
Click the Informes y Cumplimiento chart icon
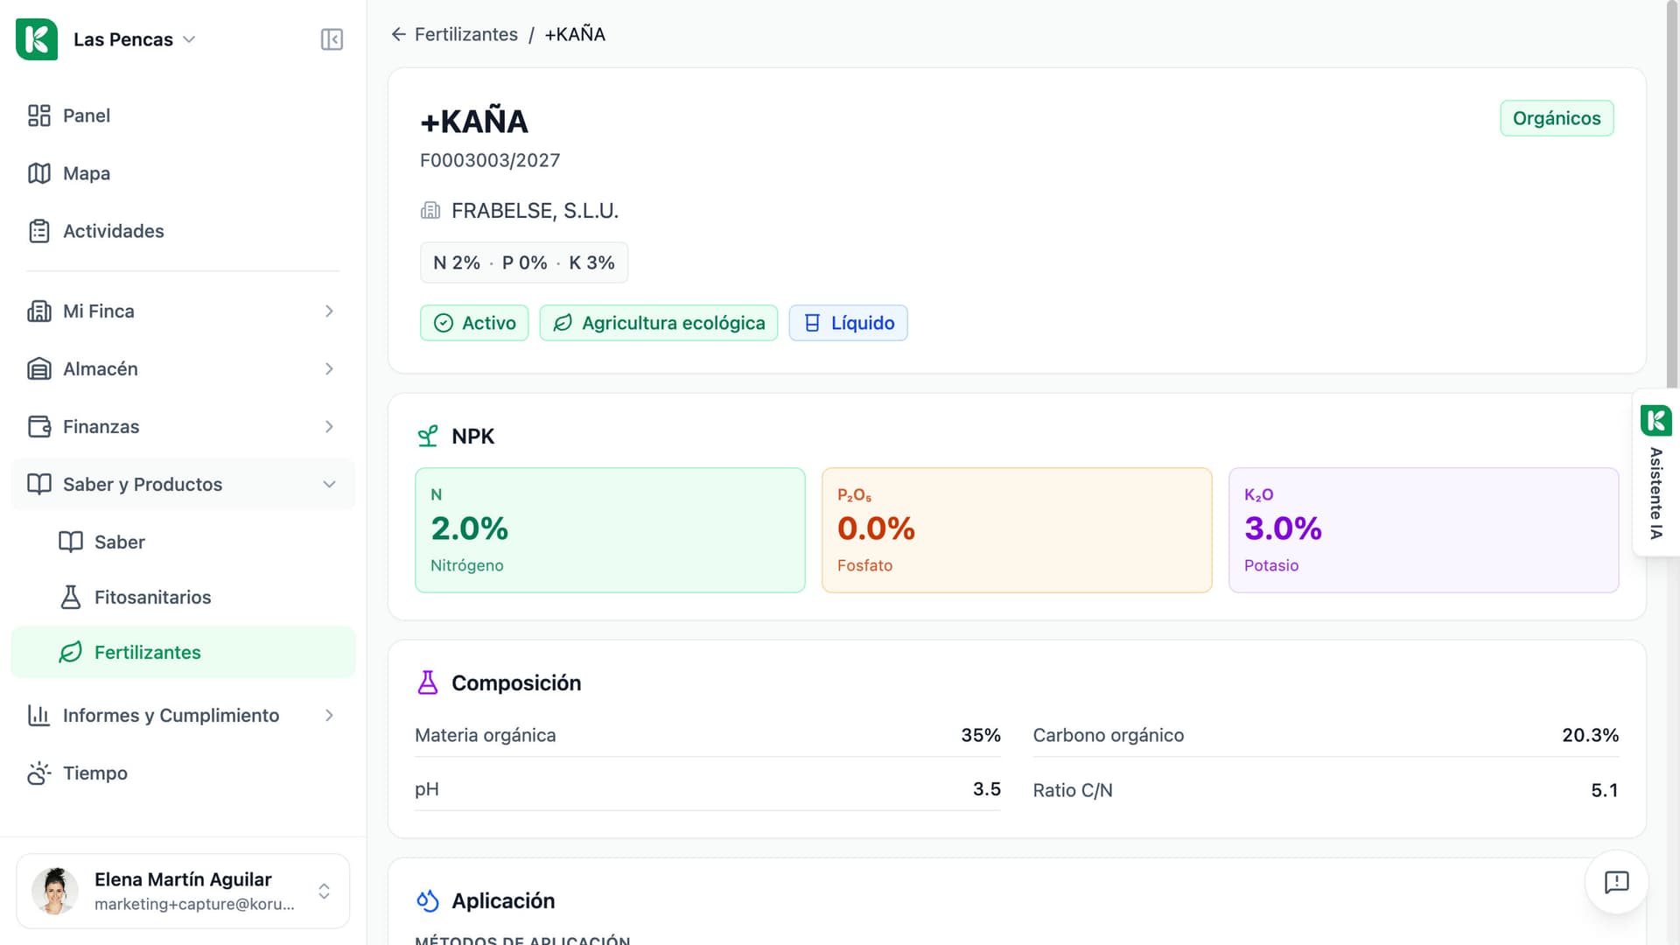click(39, 716)
